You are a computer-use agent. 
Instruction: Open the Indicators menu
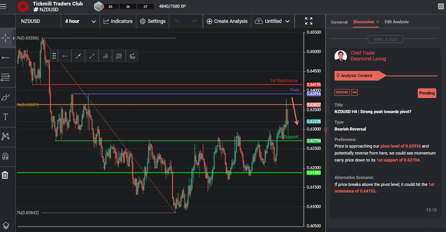click(118, 21)
